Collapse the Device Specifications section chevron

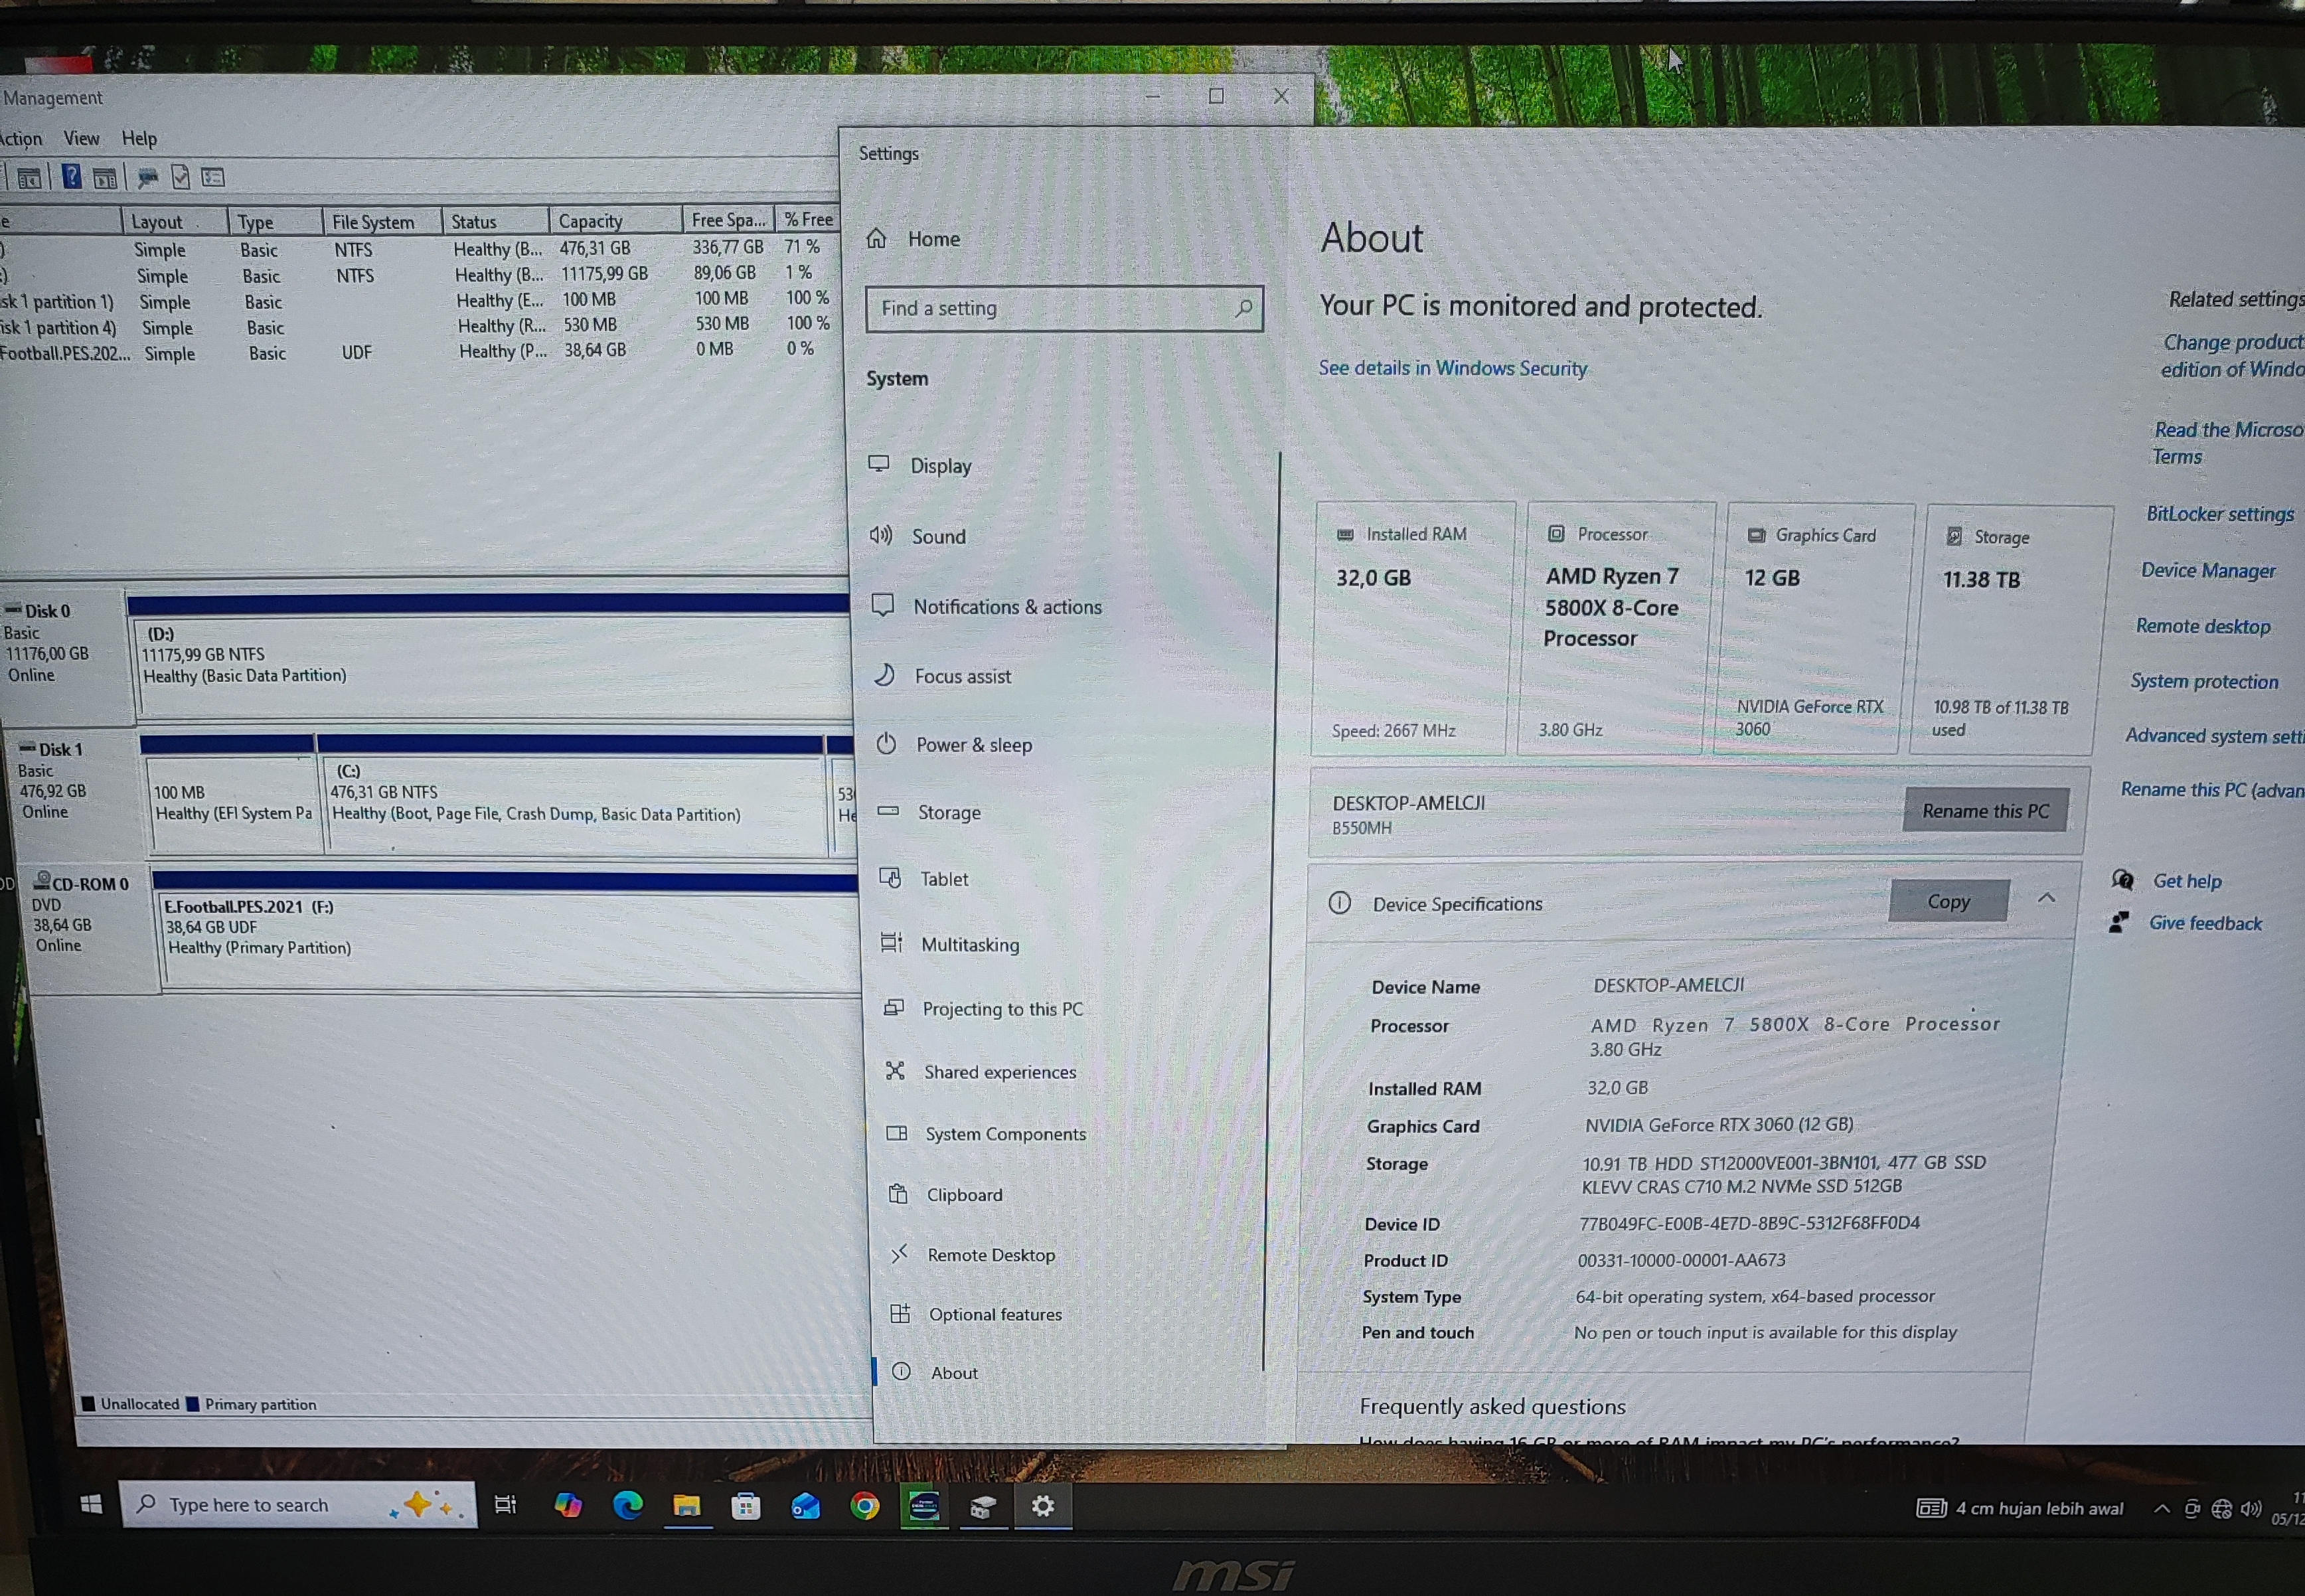coord(2046,898)
